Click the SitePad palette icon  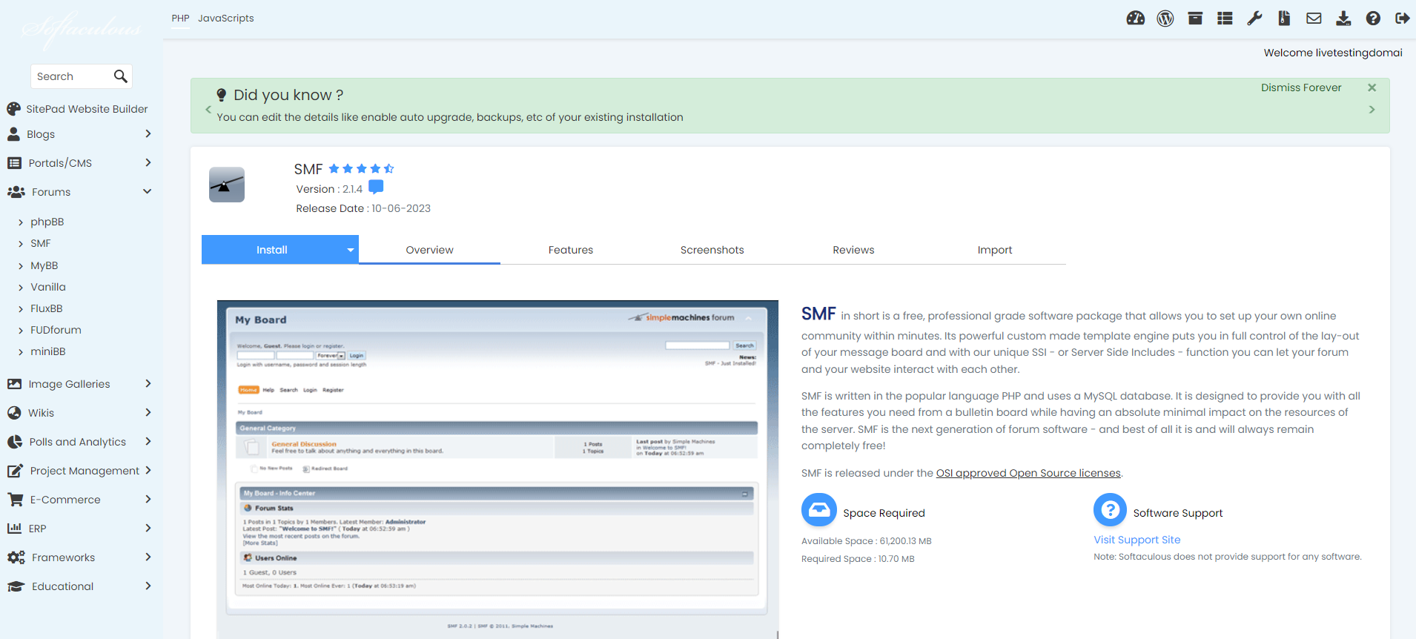tap(13, 109)
